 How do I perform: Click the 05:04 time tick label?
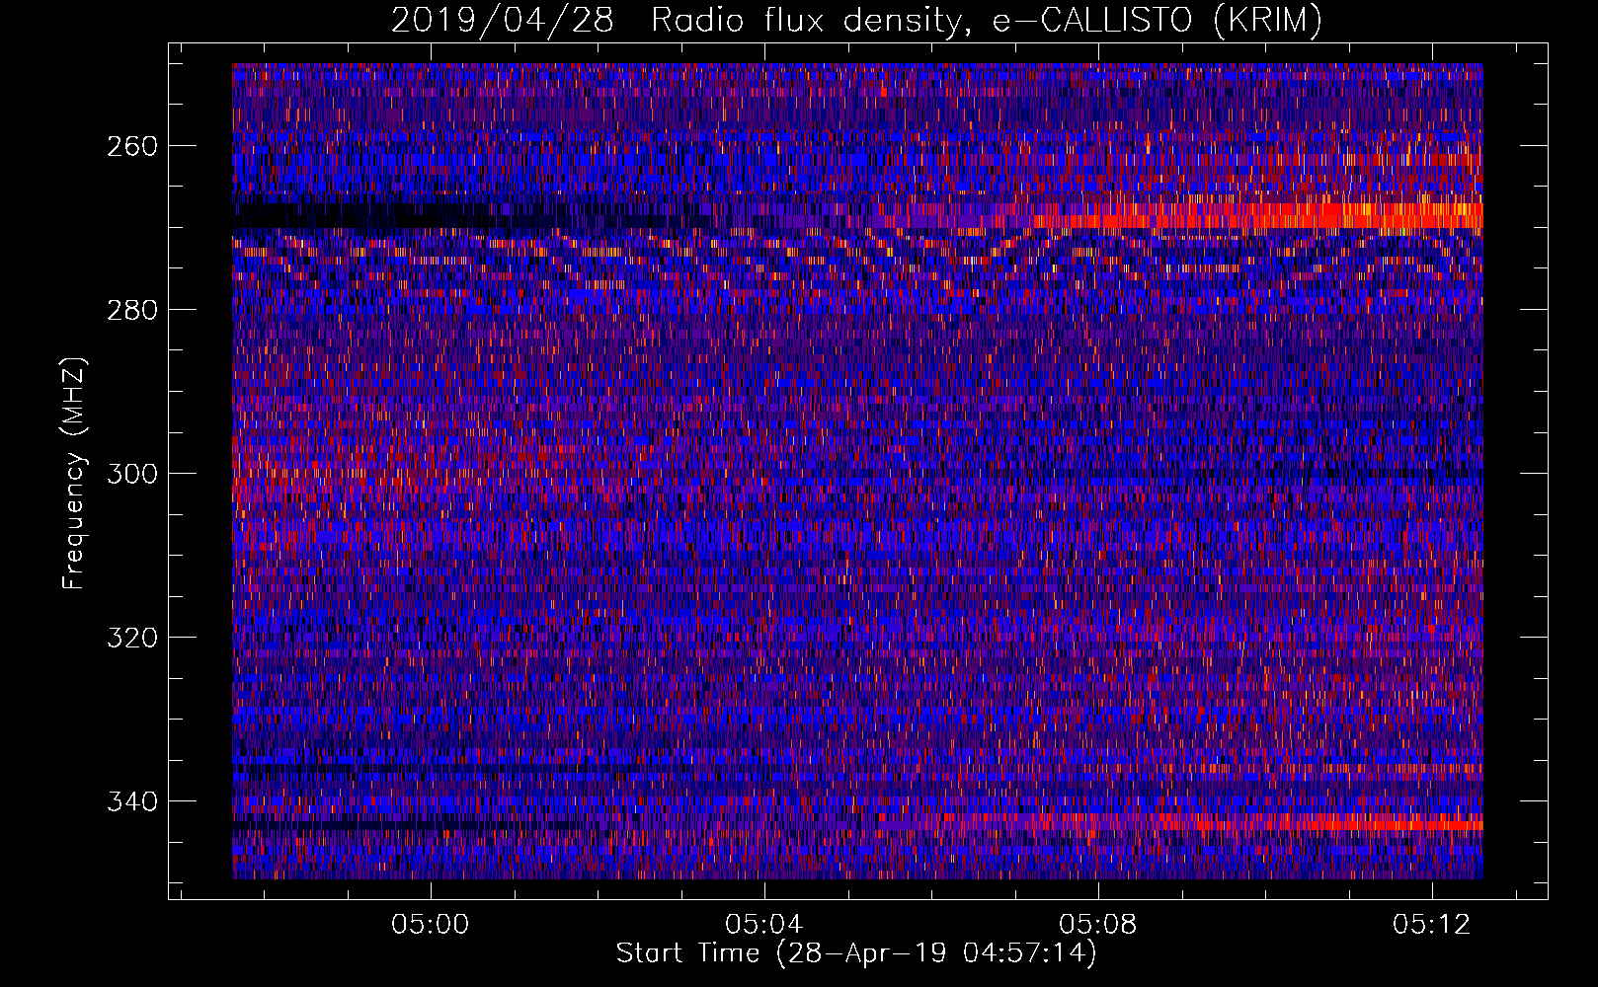(x=764, y=925)
